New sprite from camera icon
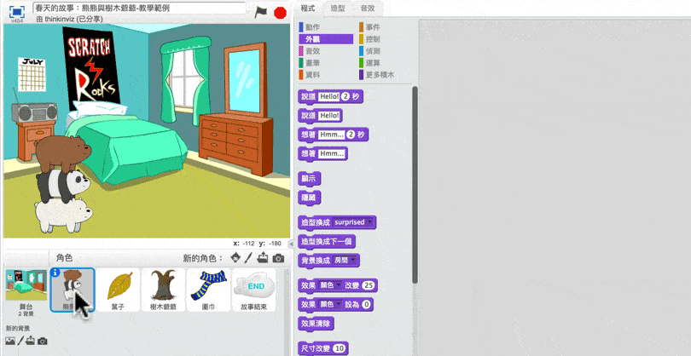Image resolution: width=691 pixels, height=356 pixels. pyautogui.click(x=278, y=258)
